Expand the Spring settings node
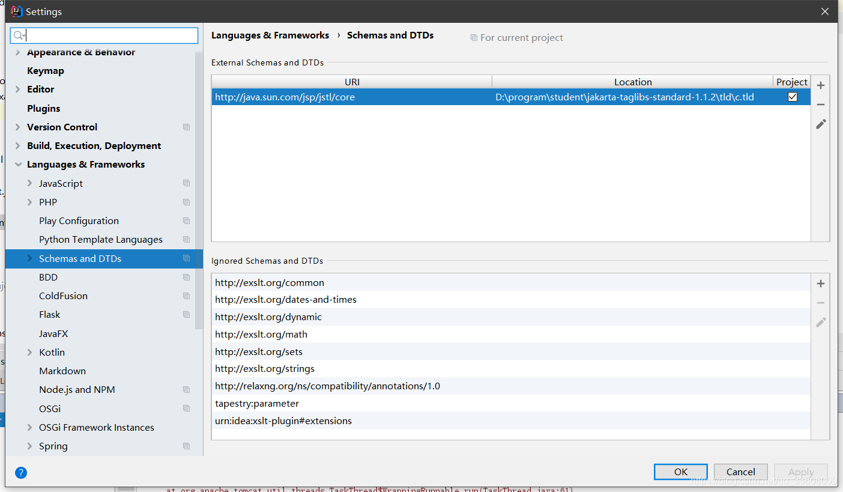 (29, 446)
